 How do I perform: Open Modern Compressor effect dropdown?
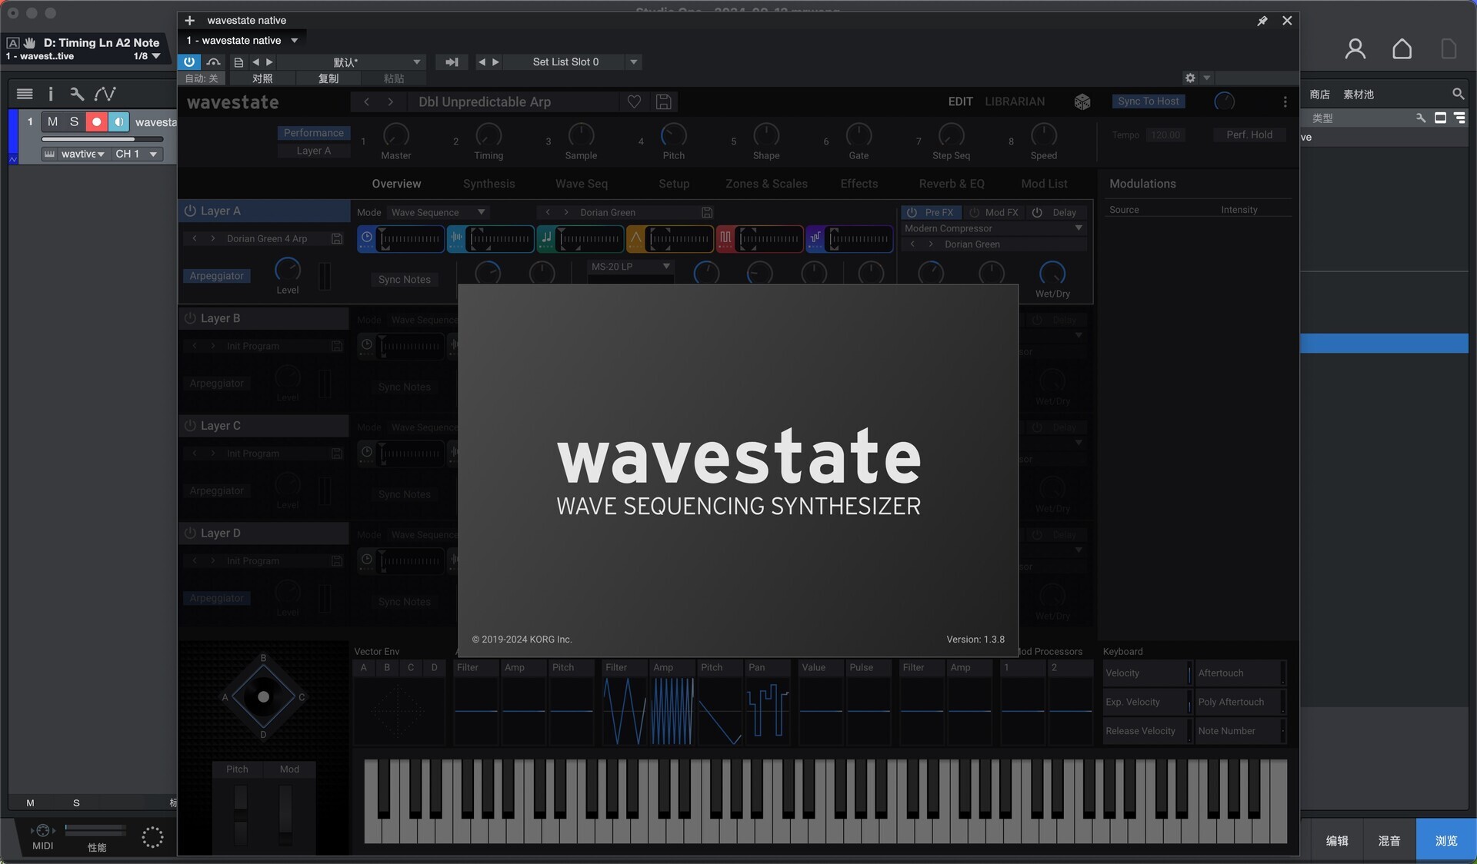click(994, 228)
